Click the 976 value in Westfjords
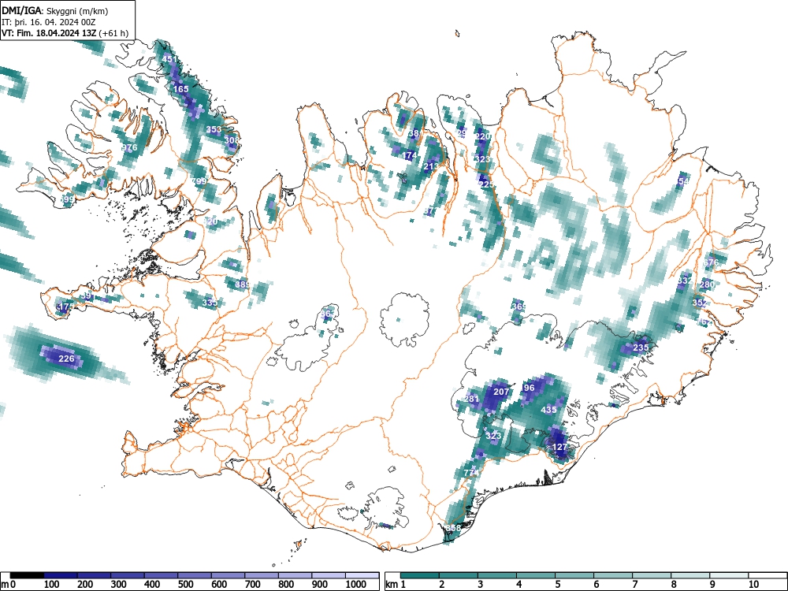Image resolution: width=788 pixels, height=591 pixels. pos(129,148)
